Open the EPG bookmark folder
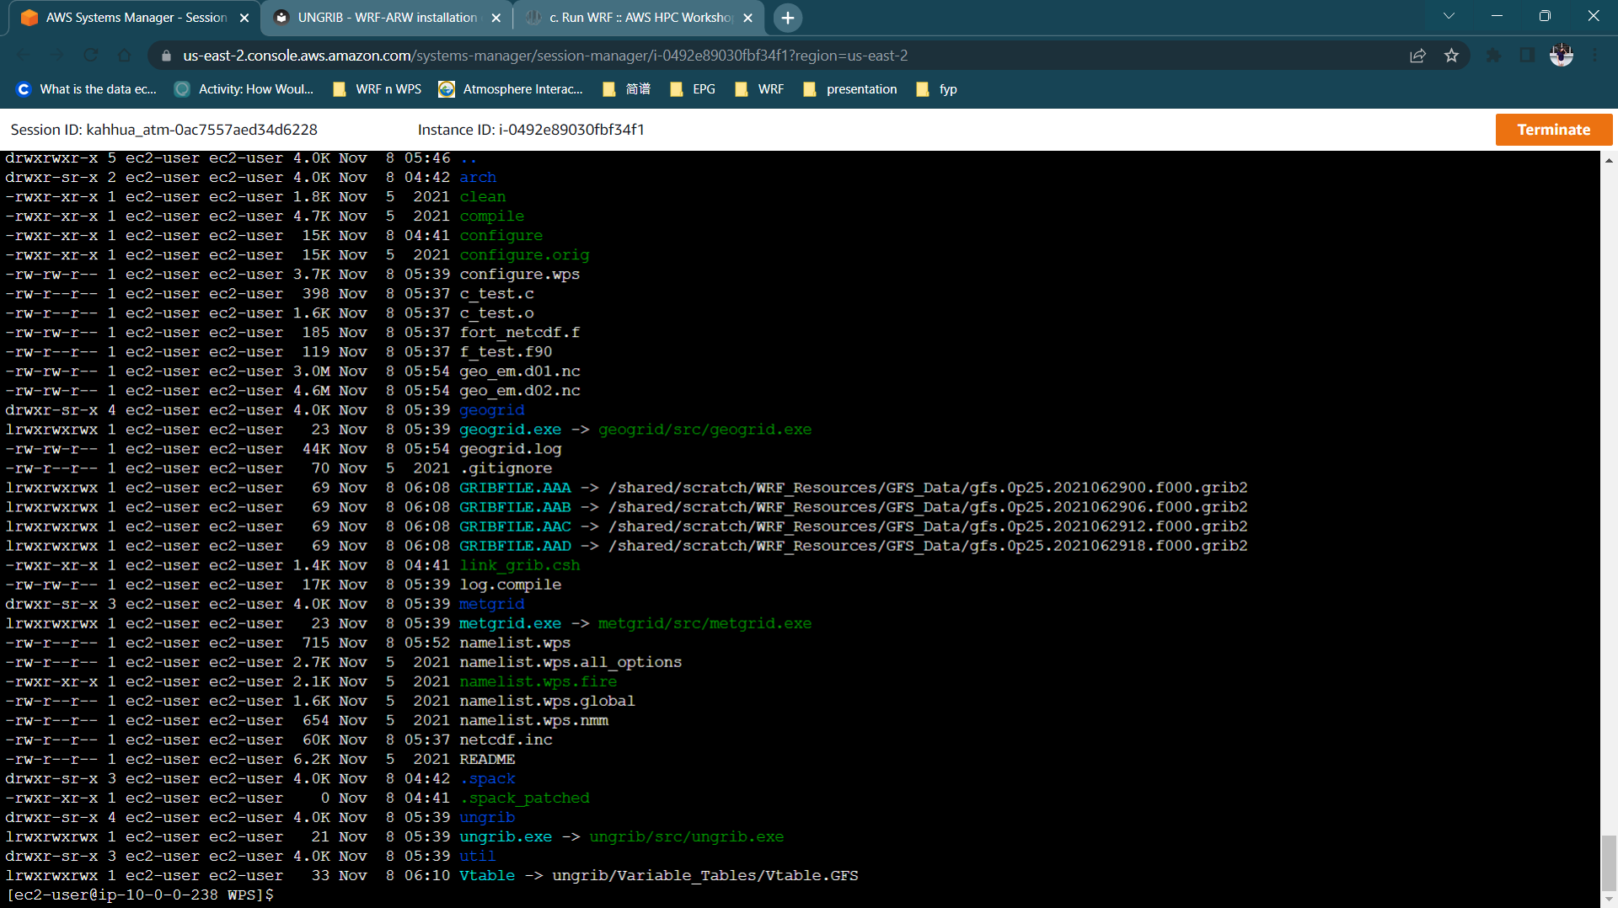Image resolution: width=1618 pixels, height=908 pixels. point(693,89)
